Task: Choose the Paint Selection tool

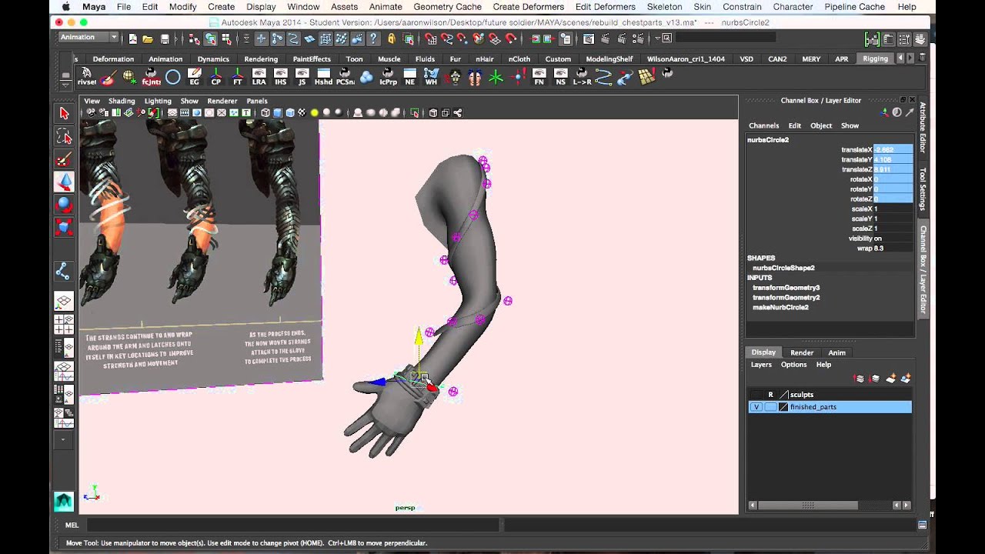Action: [x=64, y=159]
